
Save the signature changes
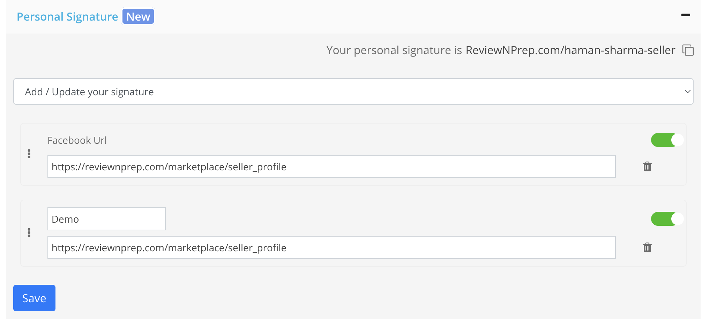pos(34,298)
